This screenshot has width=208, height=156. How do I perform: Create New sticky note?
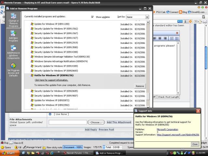coord(52,147)
